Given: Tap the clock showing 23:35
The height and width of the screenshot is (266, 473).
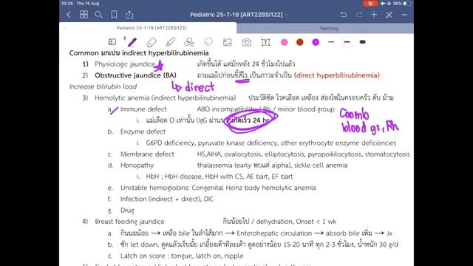Looking at the screenshot, I should (x=67, y=3).
